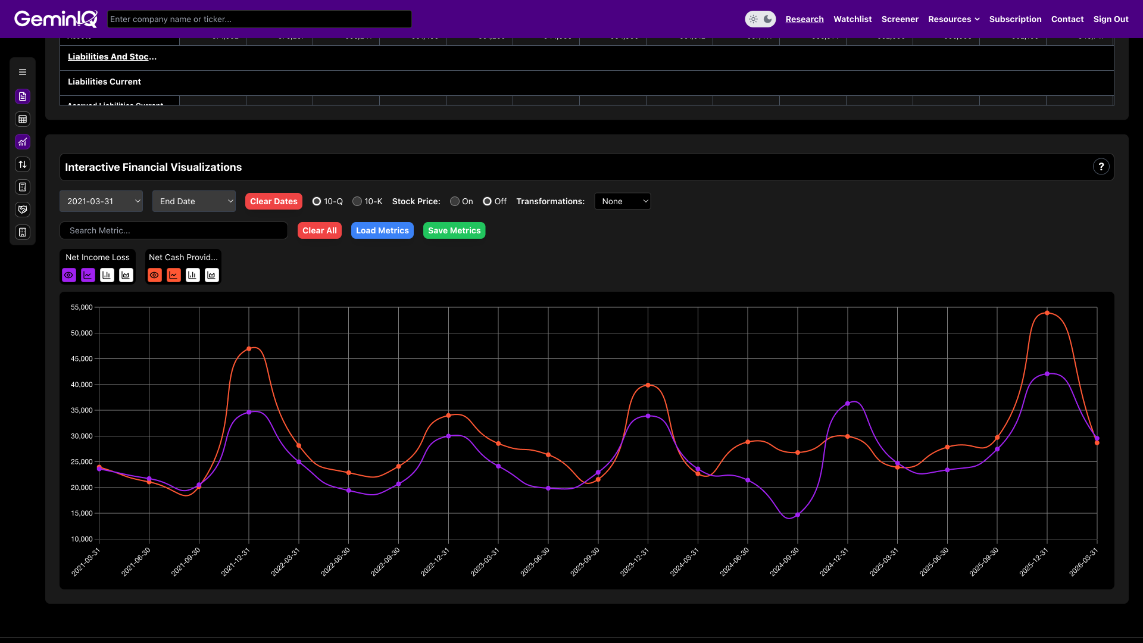Click the Liabilities And Stoc... link

112,57
